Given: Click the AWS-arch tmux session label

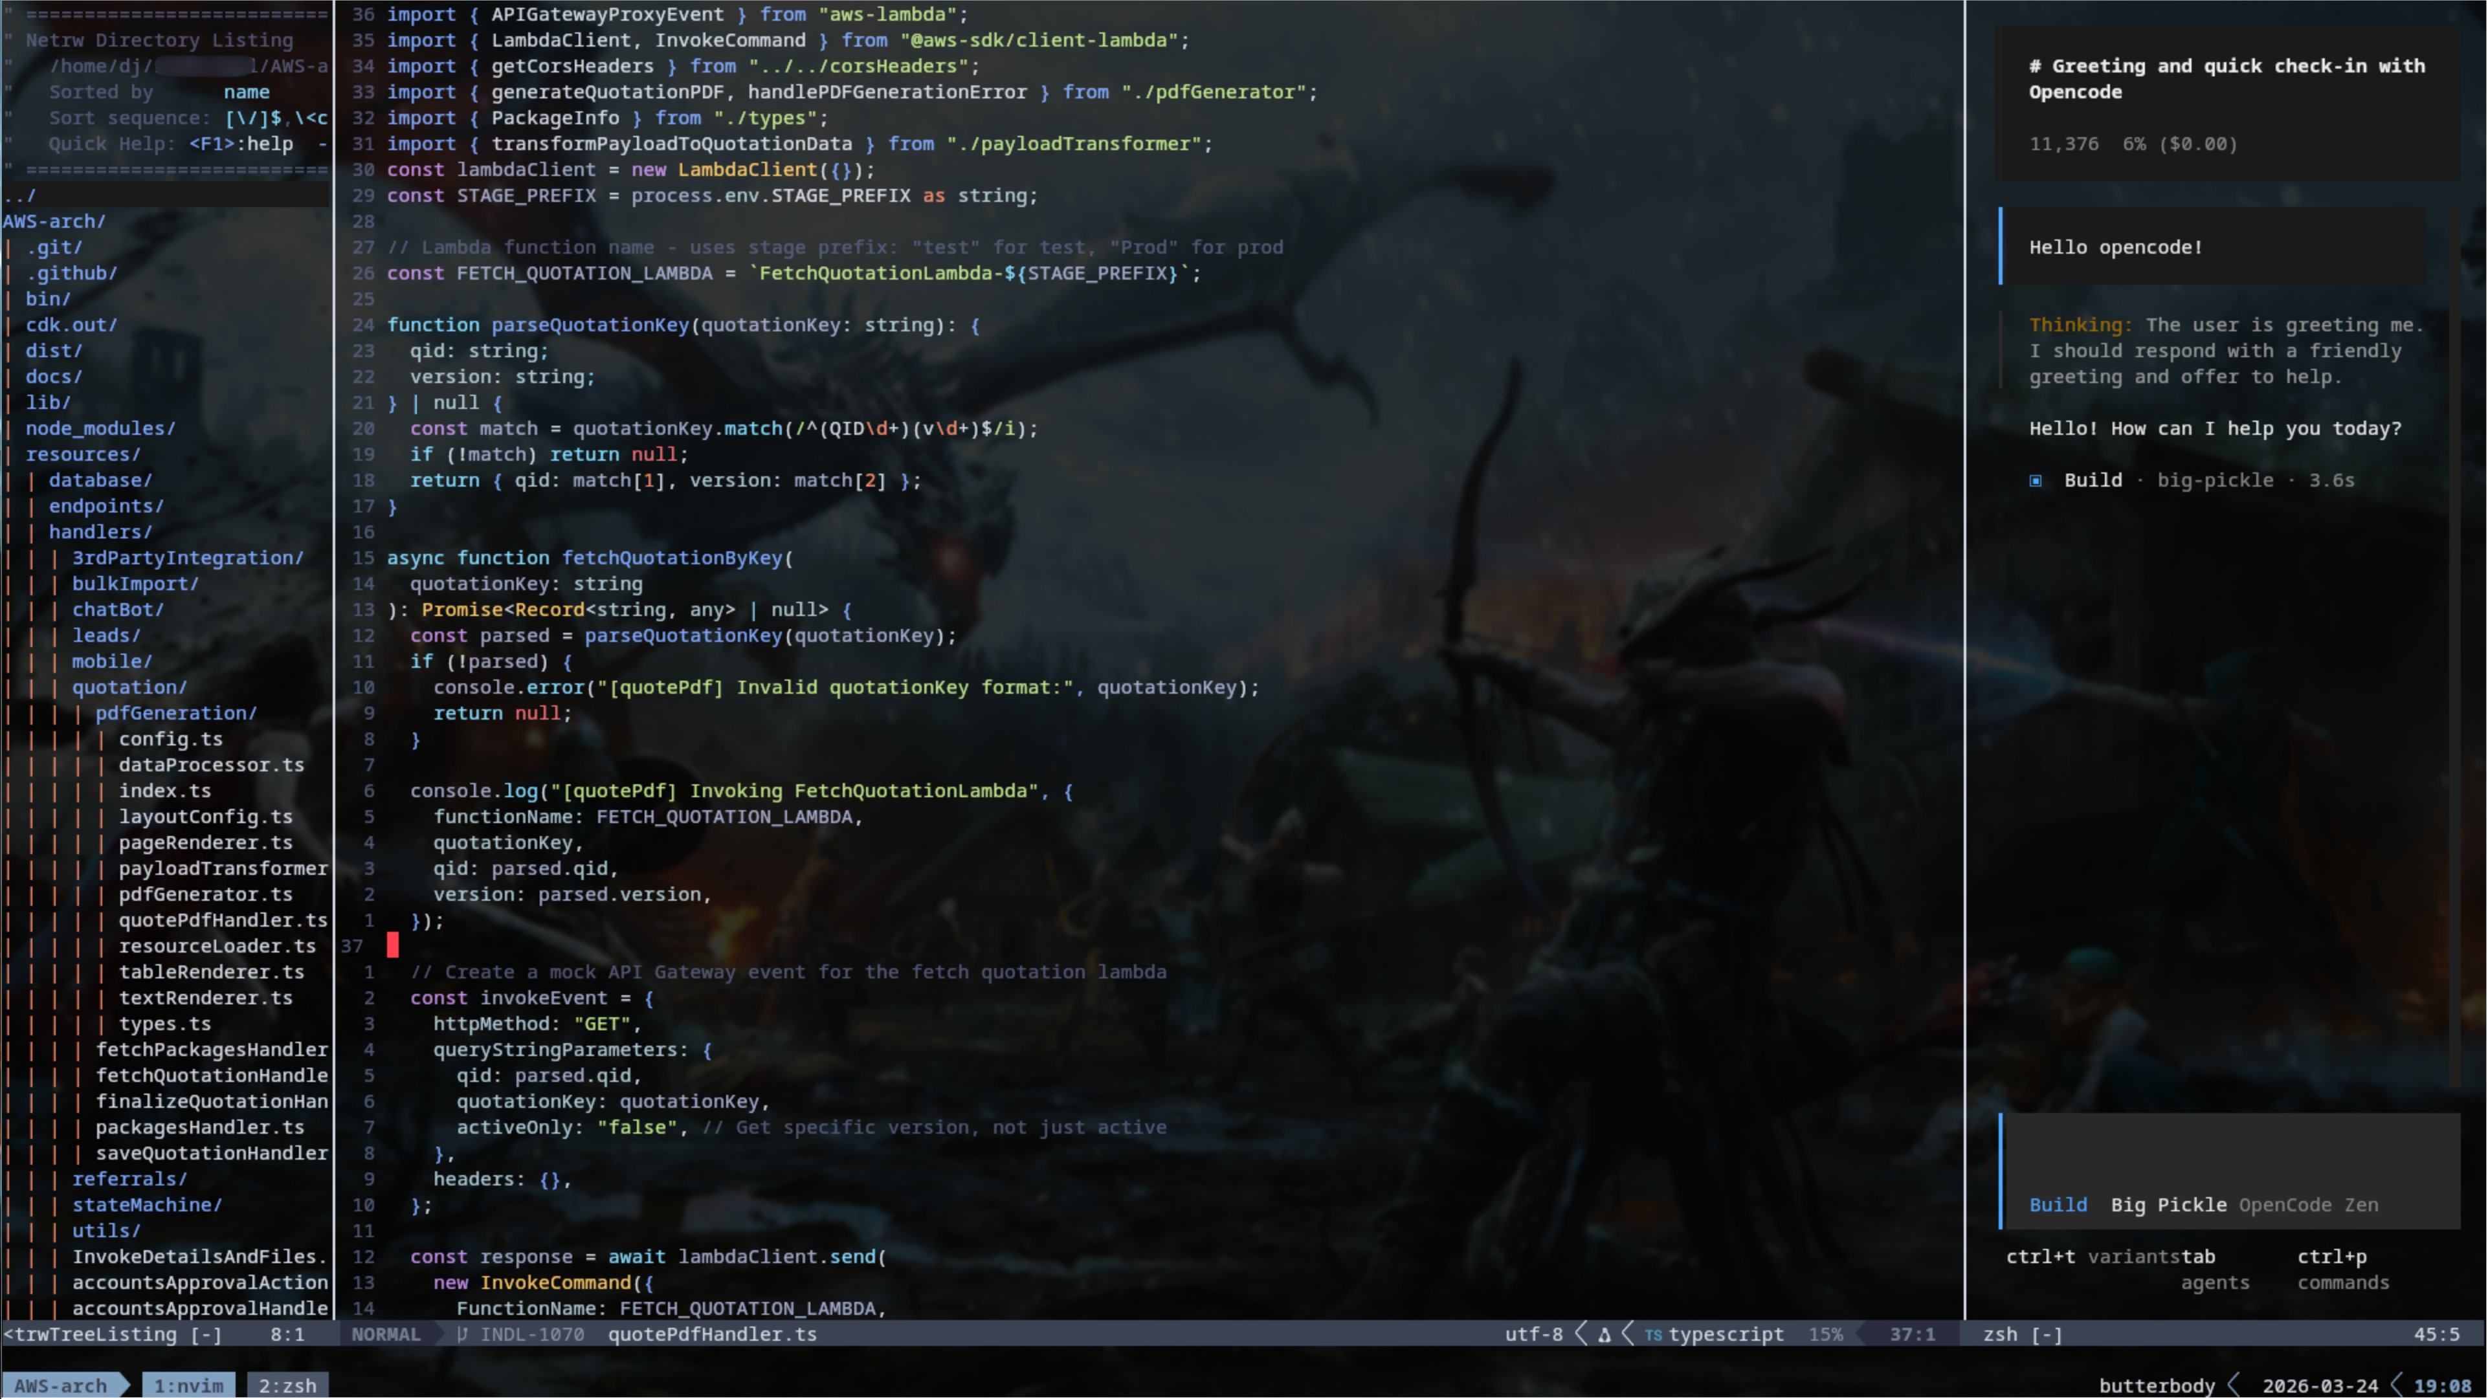Looking at the screenshot, I should click(60, 1385).
